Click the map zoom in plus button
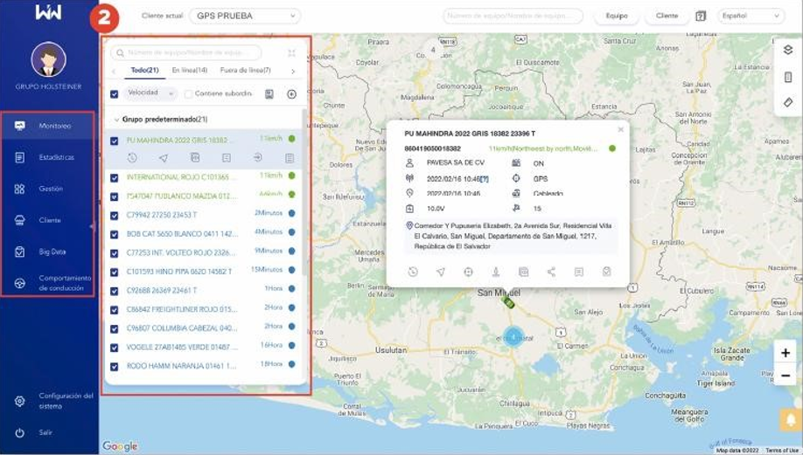The image size is (803, 455). (x=786, y=353)
